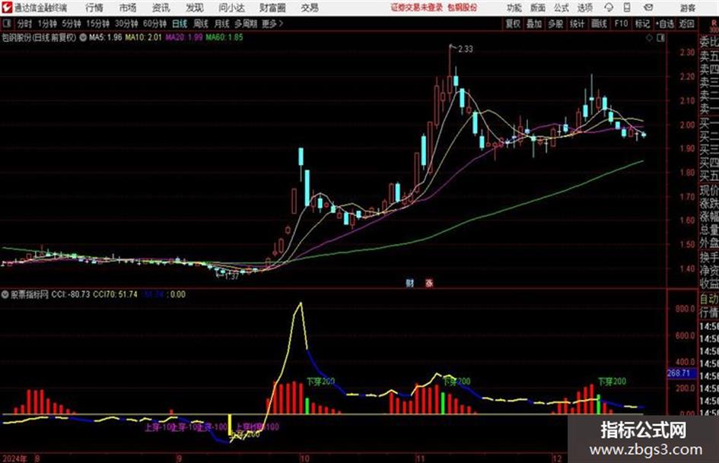Click the 多股 toolbar button

[x=555, y=24]
